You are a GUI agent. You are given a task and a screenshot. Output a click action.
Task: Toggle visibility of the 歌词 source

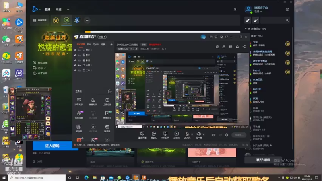pyautogui.click(x=75, y=60)
